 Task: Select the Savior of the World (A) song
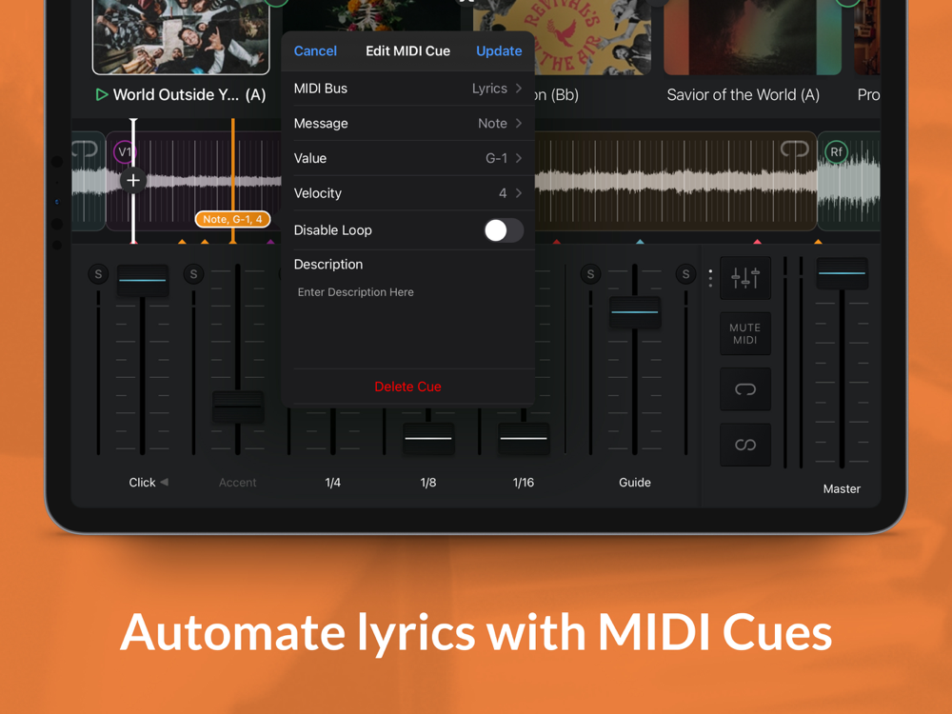[744, 94]
